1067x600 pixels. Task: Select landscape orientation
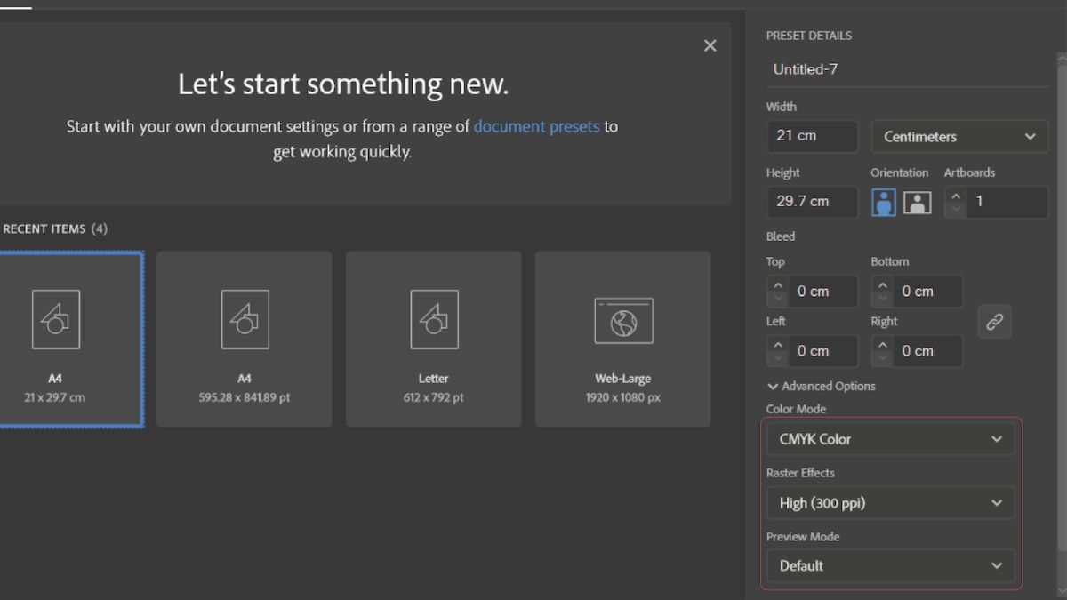pyautogui.click(x=917, y=202)
